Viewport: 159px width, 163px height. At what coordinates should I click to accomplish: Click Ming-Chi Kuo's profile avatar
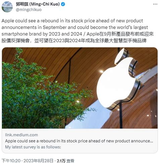coord(7,7)
